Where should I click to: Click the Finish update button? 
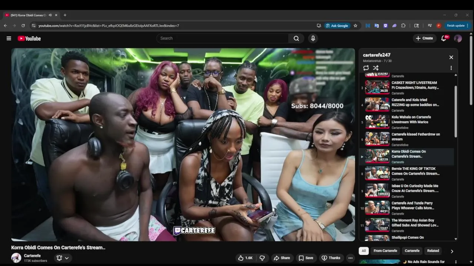[x=458, y=25]
